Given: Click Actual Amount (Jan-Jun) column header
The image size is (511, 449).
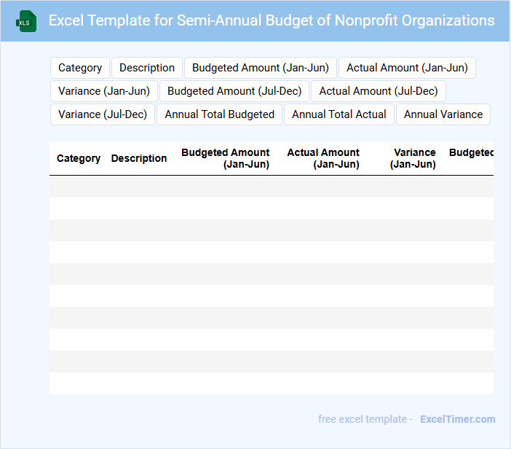Looking at the screenshot, I should (x=323, y=158).
